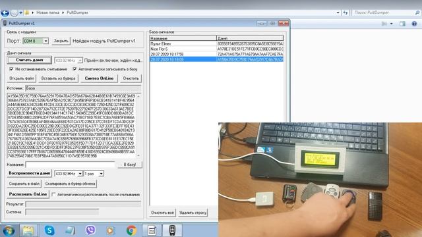The height and width of the screenshot is (237, 422).
Task: Click the dump text area scroll down arrow
Action: point(138,155)
